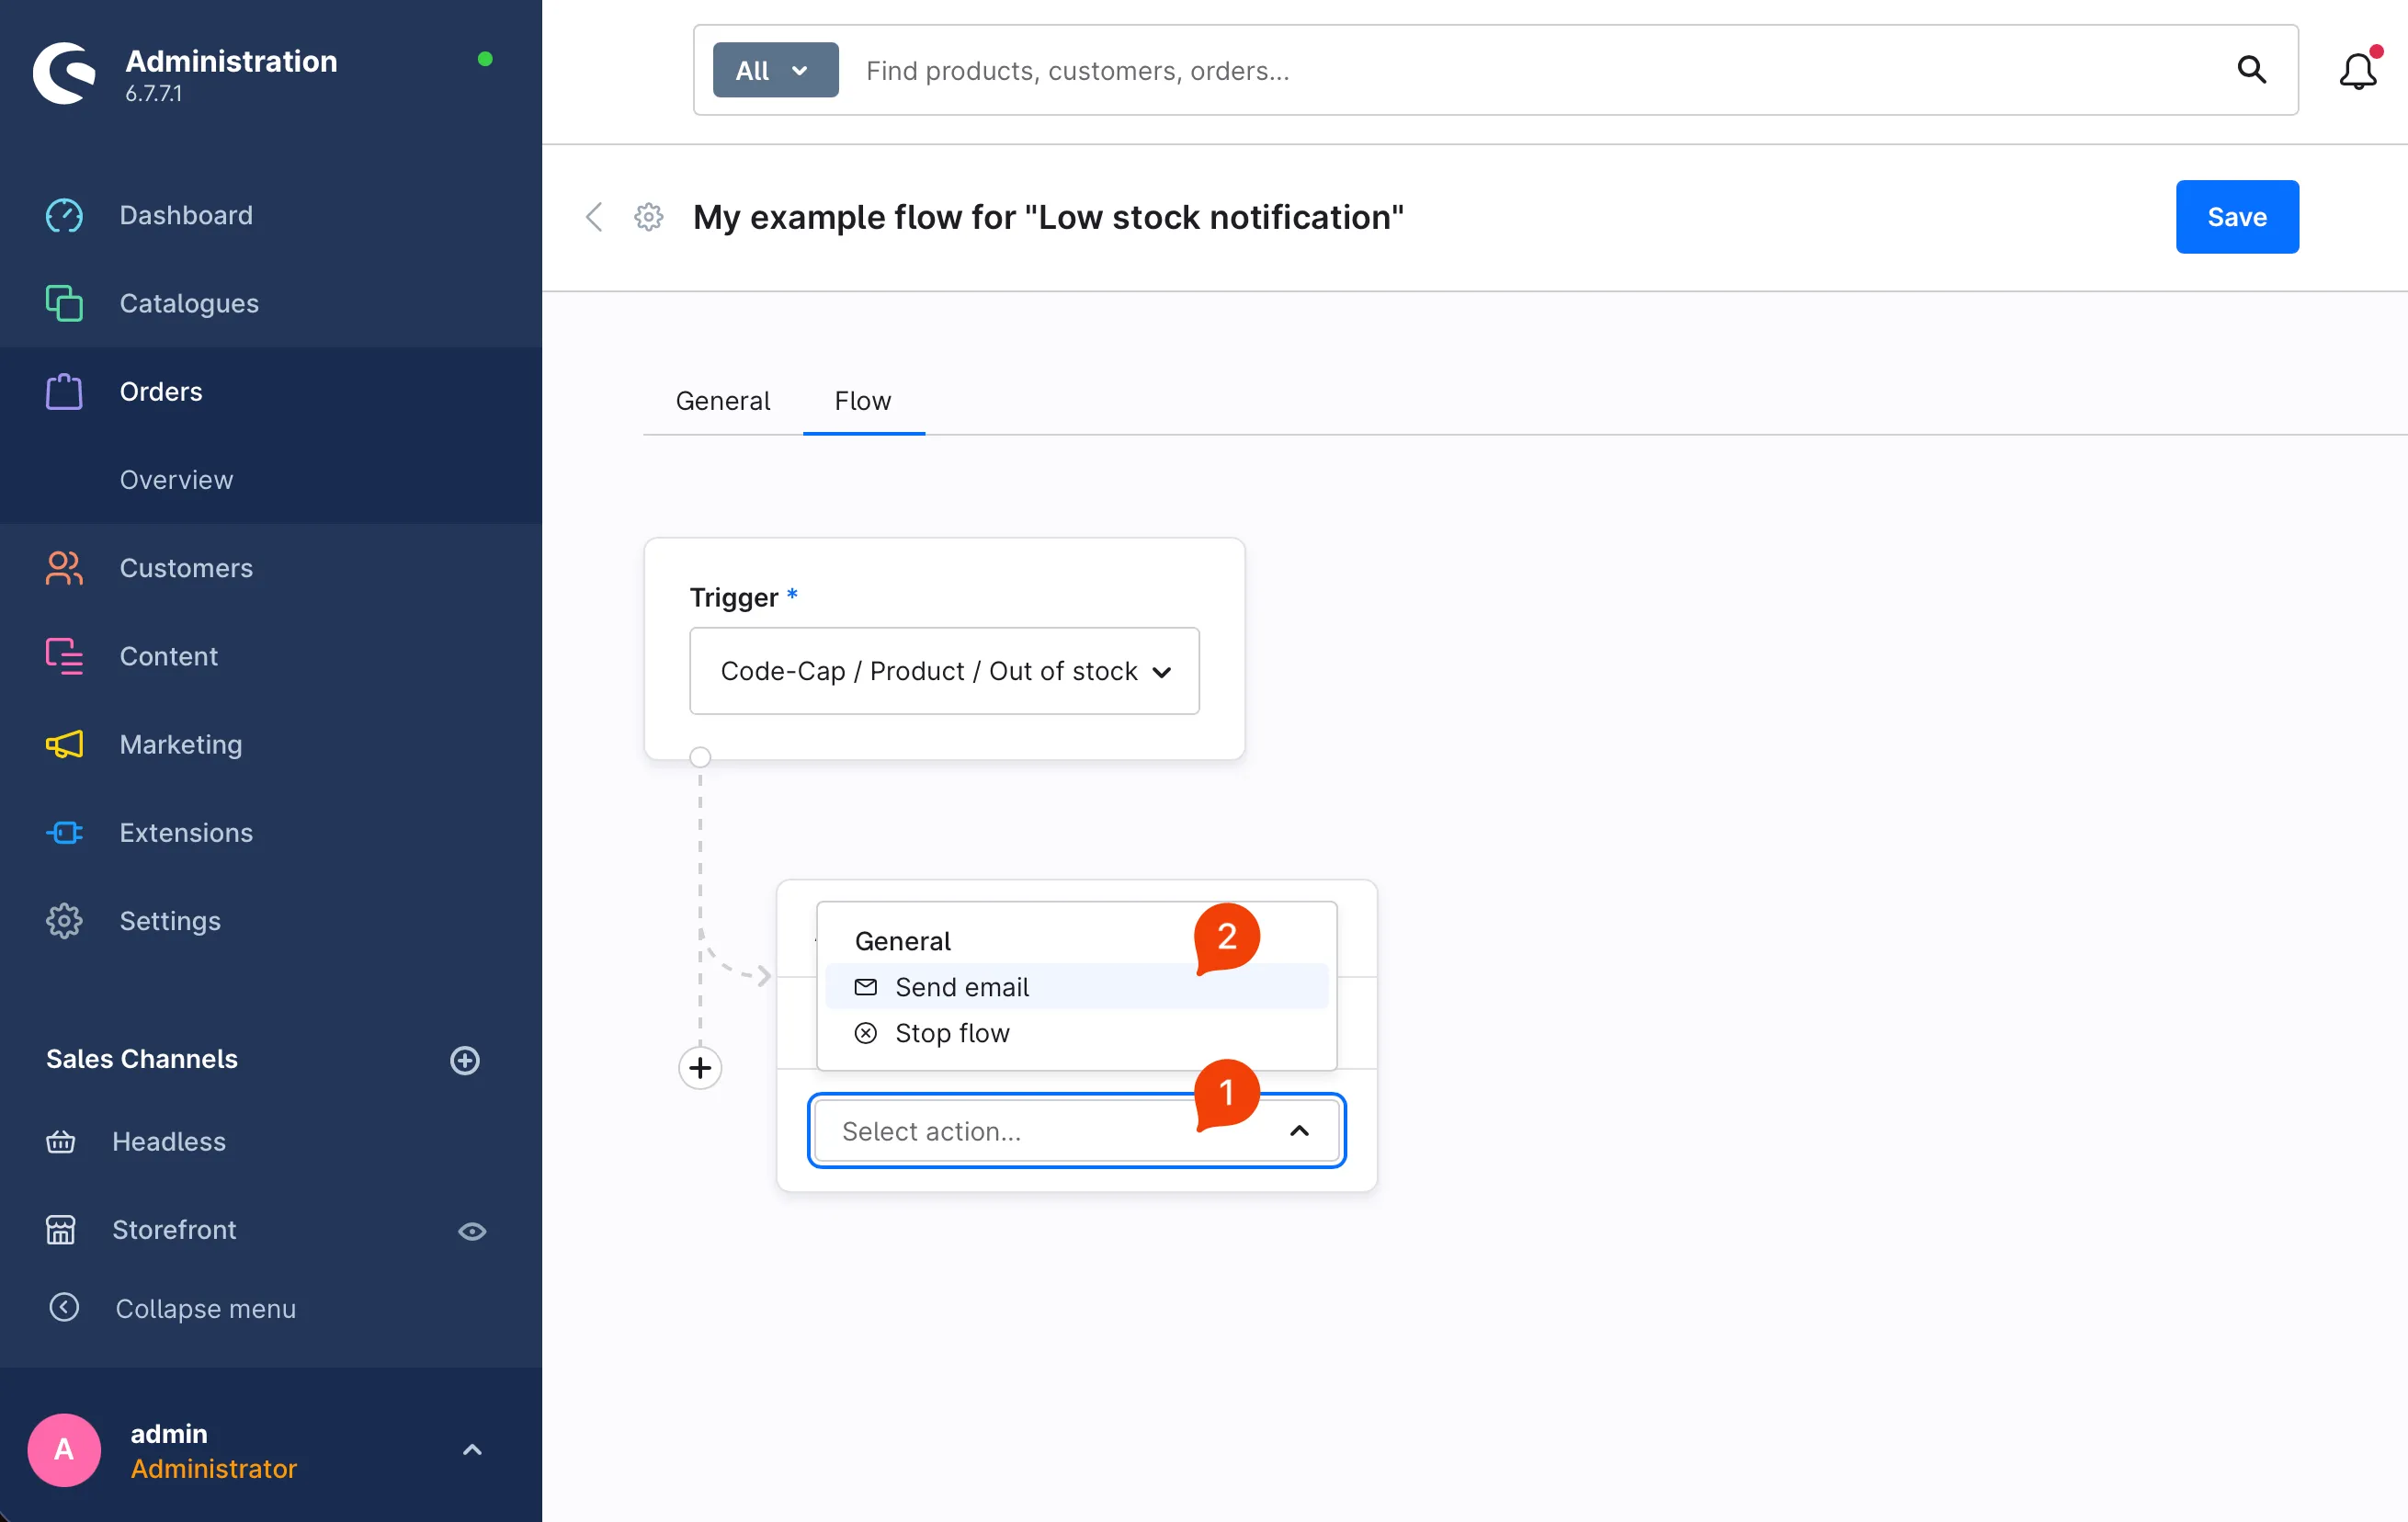Image resolution: width=2408 pixels, height=1522 pixels.
Task: Open Extensions in the sidebar
Action: coord(185,832)
